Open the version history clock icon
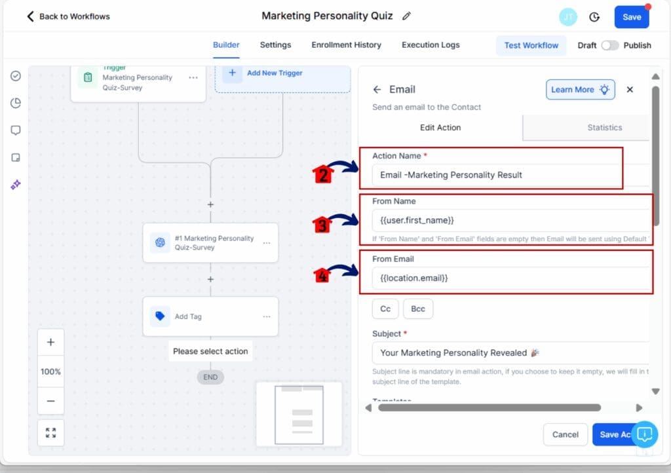 (594, 17)
